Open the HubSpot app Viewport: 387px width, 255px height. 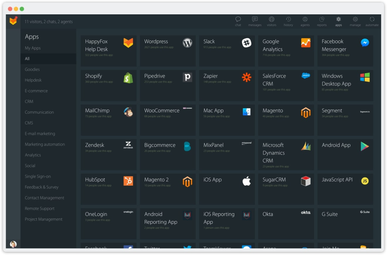pyautogui.click(x=108, y=189)
